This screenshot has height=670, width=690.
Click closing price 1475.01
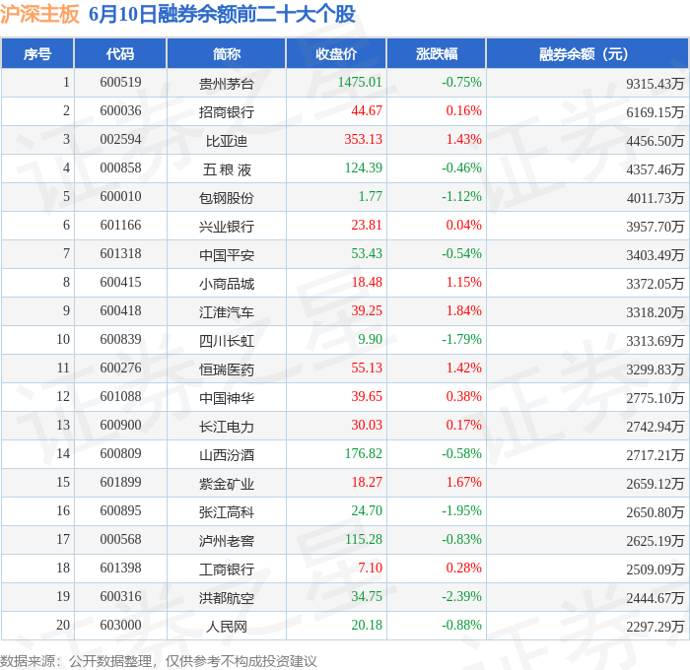[360, 82]
